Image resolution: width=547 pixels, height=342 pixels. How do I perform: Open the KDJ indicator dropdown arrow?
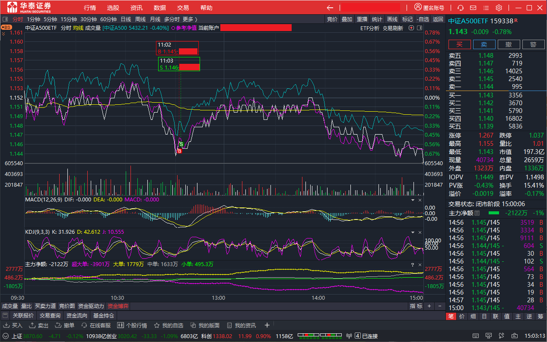[x=413, y=232]
